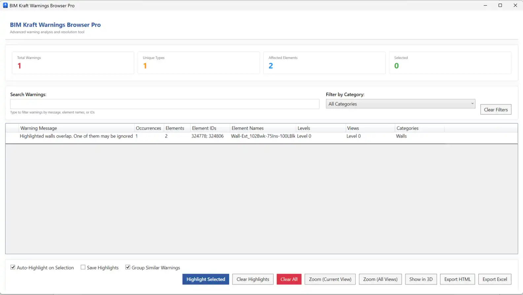Enable the Save Highlights checkbox
The width and height of the screenshot is (523, 295).
pyautogui.click(x=83, y=267)
